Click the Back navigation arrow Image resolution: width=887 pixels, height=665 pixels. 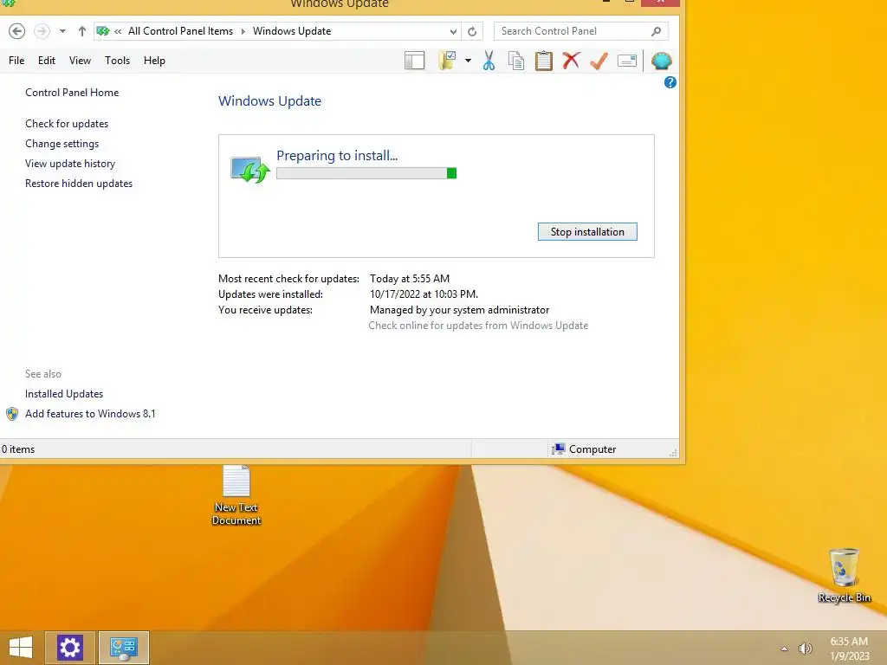pos(17,31)
